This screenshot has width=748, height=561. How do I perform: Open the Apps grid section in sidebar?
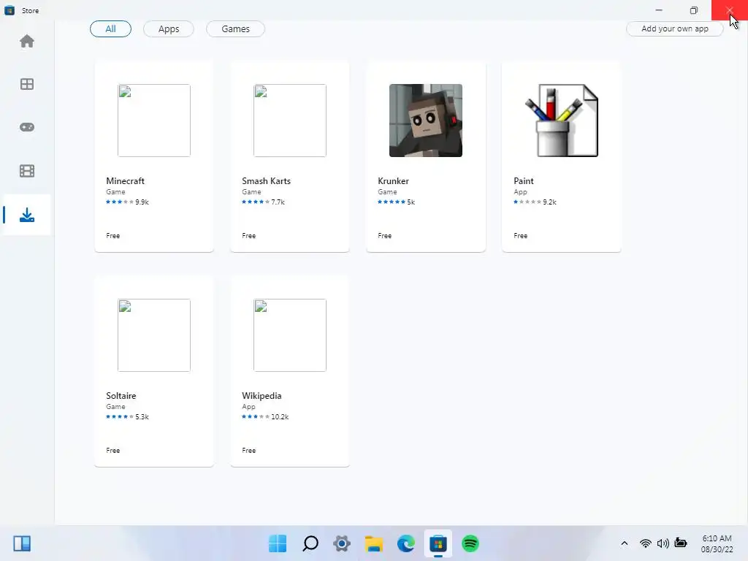click(27, 85)
